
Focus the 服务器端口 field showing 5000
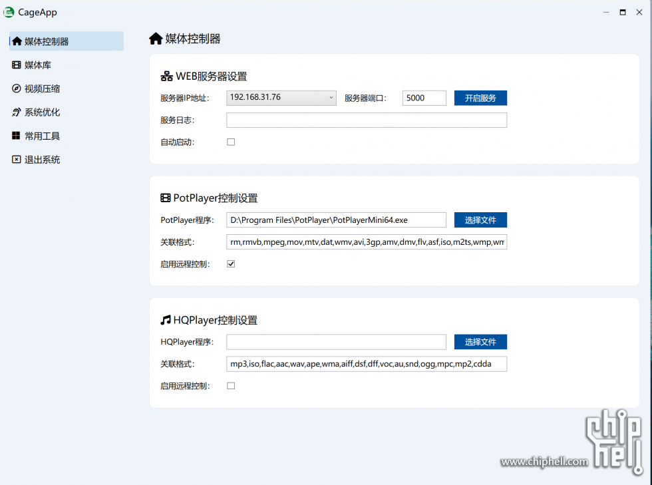coord(424,98)
